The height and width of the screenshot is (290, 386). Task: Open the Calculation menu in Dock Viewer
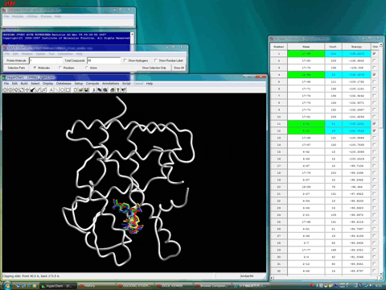65,54
